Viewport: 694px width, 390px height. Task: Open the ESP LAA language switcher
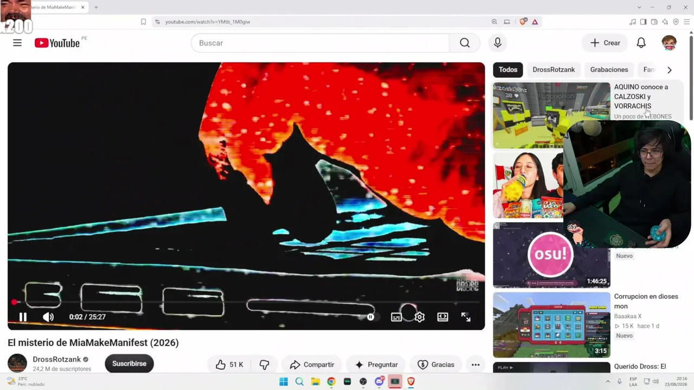tap(633, 381)
